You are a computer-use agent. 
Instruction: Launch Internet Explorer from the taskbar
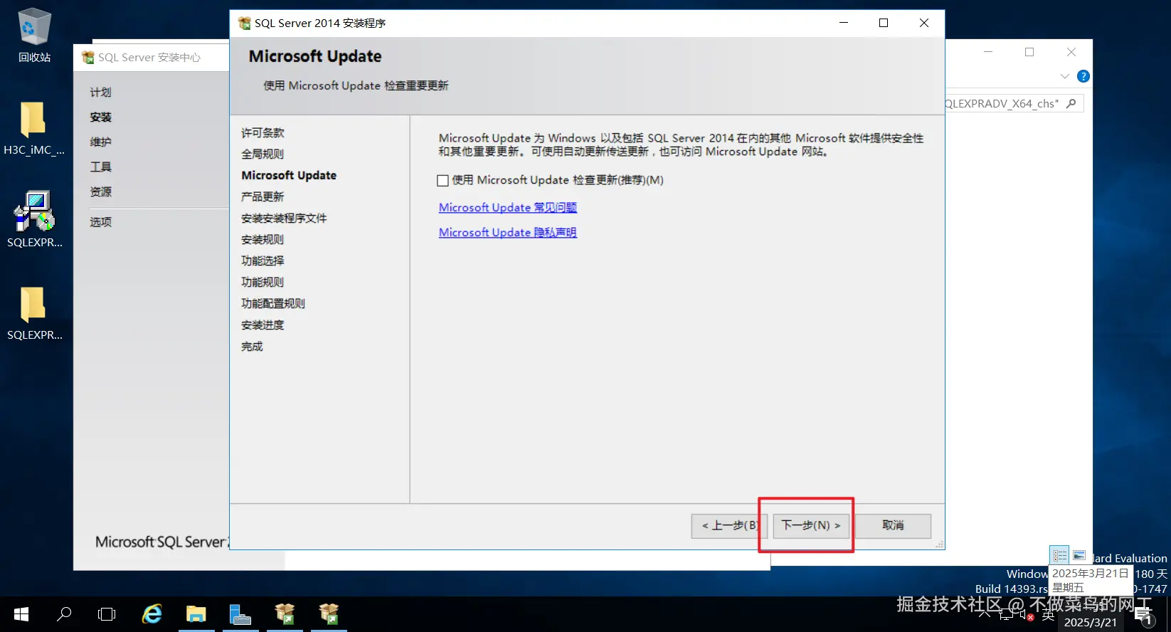152,613
